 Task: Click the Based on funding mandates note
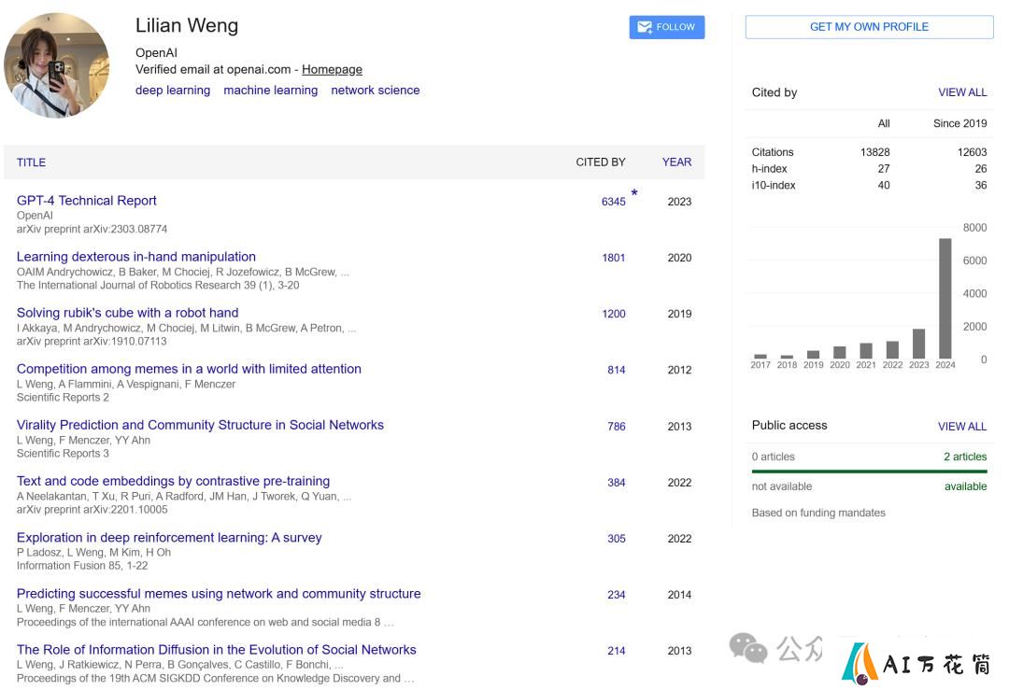tap(818, 513)
